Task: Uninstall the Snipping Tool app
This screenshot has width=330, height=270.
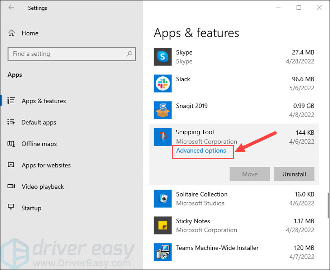Action: pyautogui.click(x=294, y=174)
